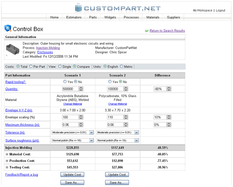Expand the Material Cost breakdown
This screenshot has height=187, width=233.
pyautogui.click(x=7, y=154)
